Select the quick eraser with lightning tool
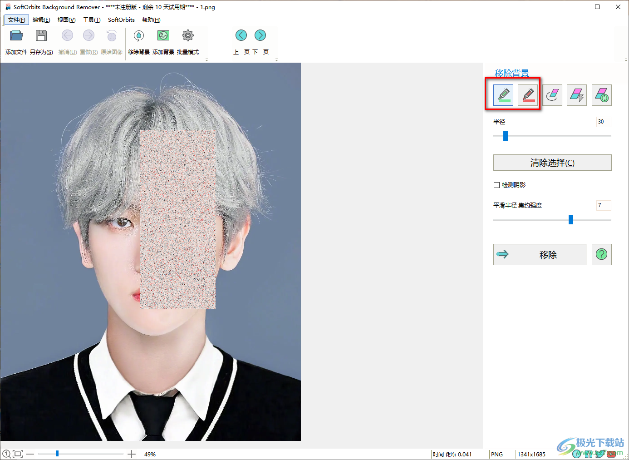 (577, 95)
